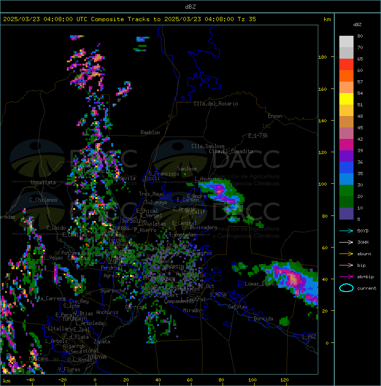Image resolution: width=381 pixels, height=386 pixels.
Task: Click the 'V_Flores' place label
Action: (x=69, y=369)
